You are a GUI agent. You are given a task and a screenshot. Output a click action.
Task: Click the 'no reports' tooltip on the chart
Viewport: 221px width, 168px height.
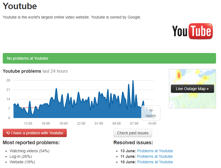pos(151,113)
